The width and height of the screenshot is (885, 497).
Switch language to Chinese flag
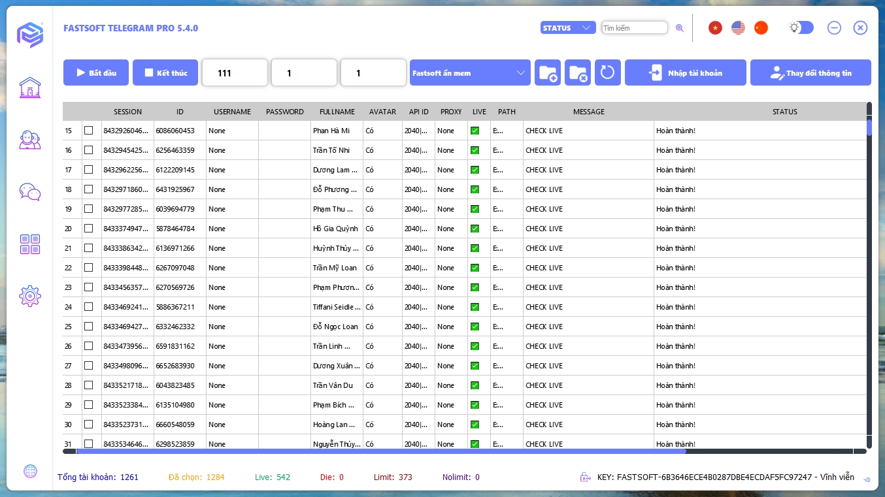point(761,28)
